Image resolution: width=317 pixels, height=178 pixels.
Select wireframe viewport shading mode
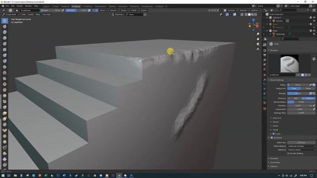tap(246, 14)
